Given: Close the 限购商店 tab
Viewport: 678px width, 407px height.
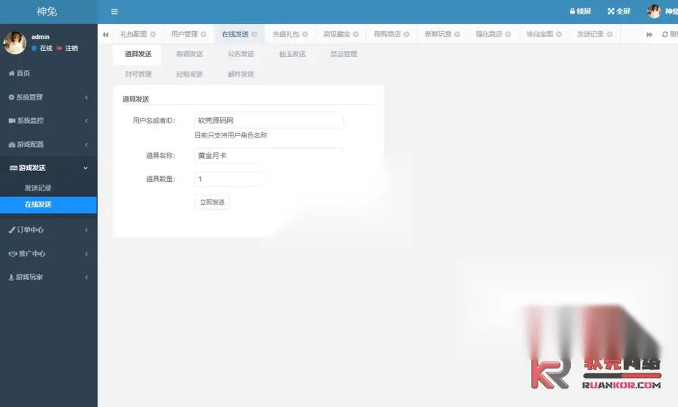Looking at the screenshot, I should tap(406, 34).
